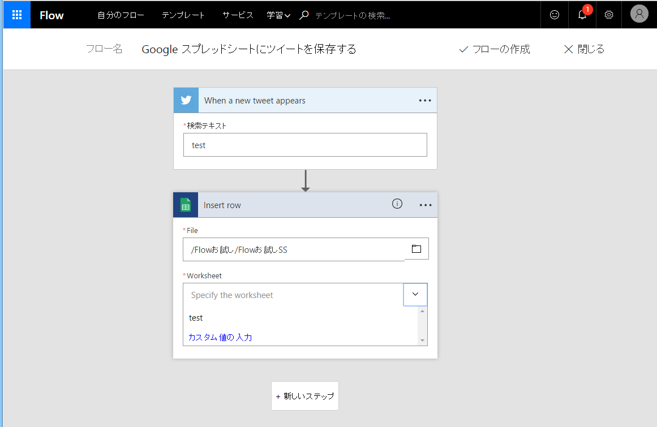Add 新しいステップ to the flow
This screenshot has height=427, width=657.
pyautogui.click(x=305, y=396)
